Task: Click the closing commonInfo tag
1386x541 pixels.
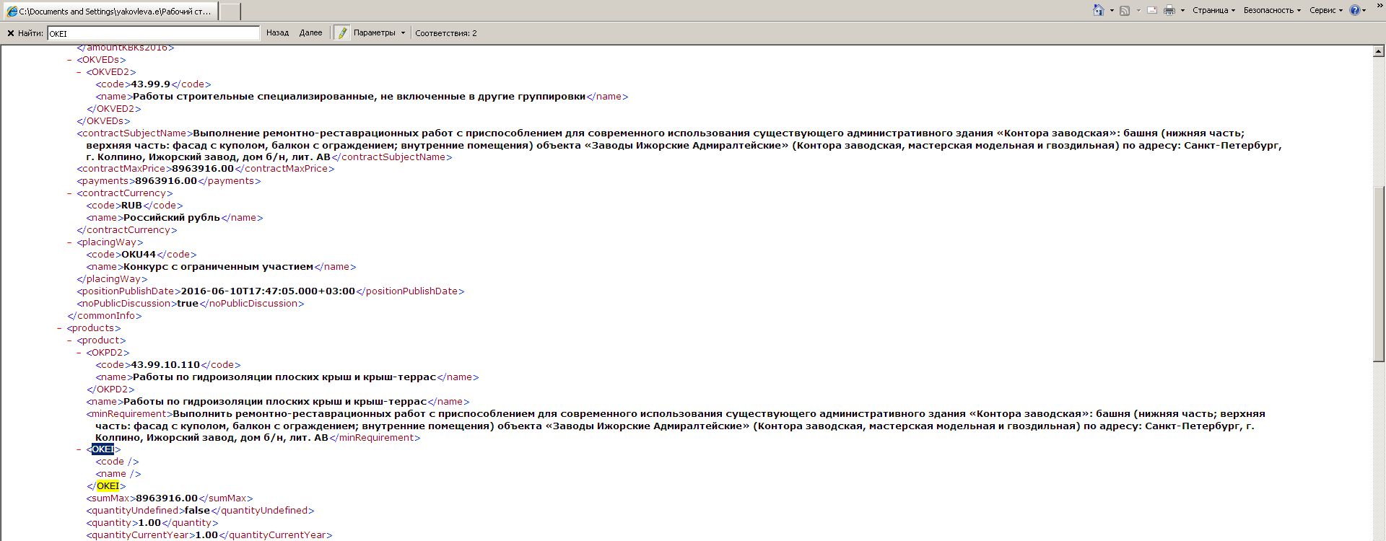Action: (x=105, y=316)
